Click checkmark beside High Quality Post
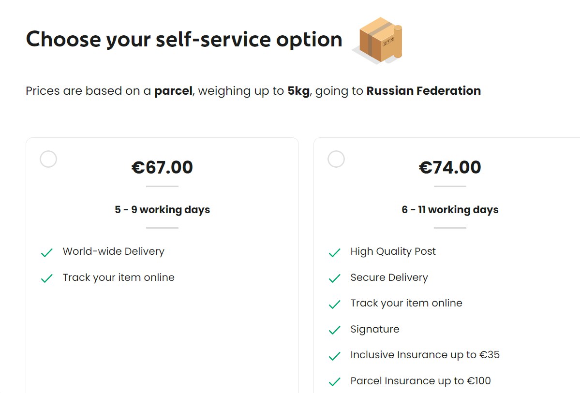Screen dimensions: 580x393 (334, 253)
